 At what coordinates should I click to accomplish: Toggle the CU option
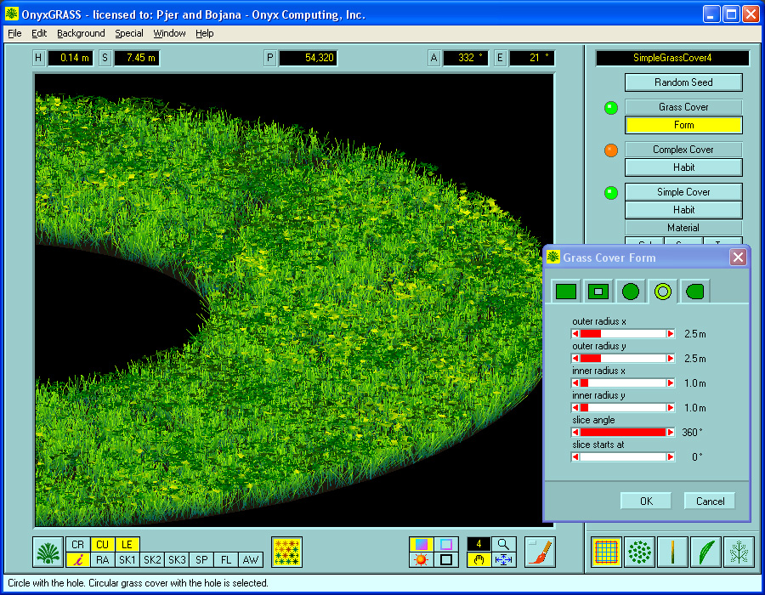click(x=102, y=544)
